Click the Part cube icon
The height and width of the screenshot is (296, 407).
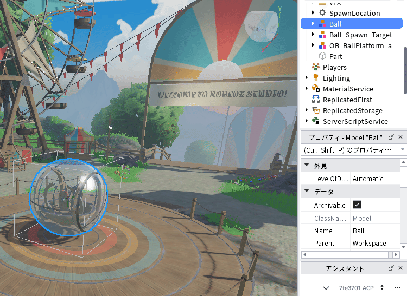322,56
